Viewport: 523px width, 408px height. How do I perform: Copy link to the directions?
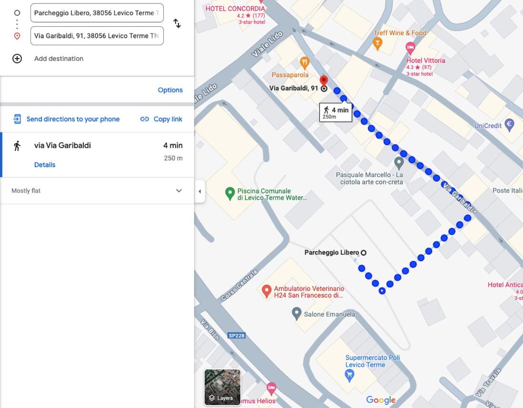161,119
